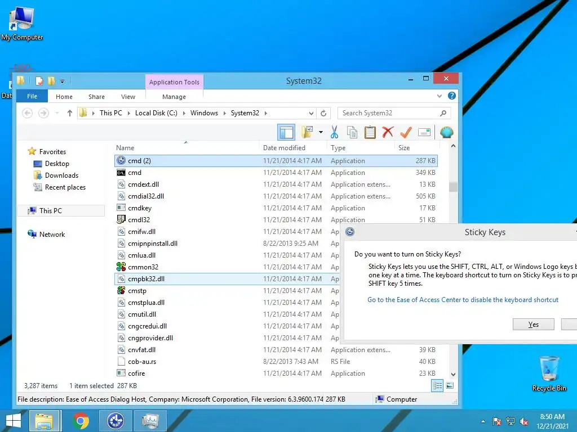Screen dimensions: 577x432
Task: Toggle the preview pane toolbar icon
Action: (286, 132)
